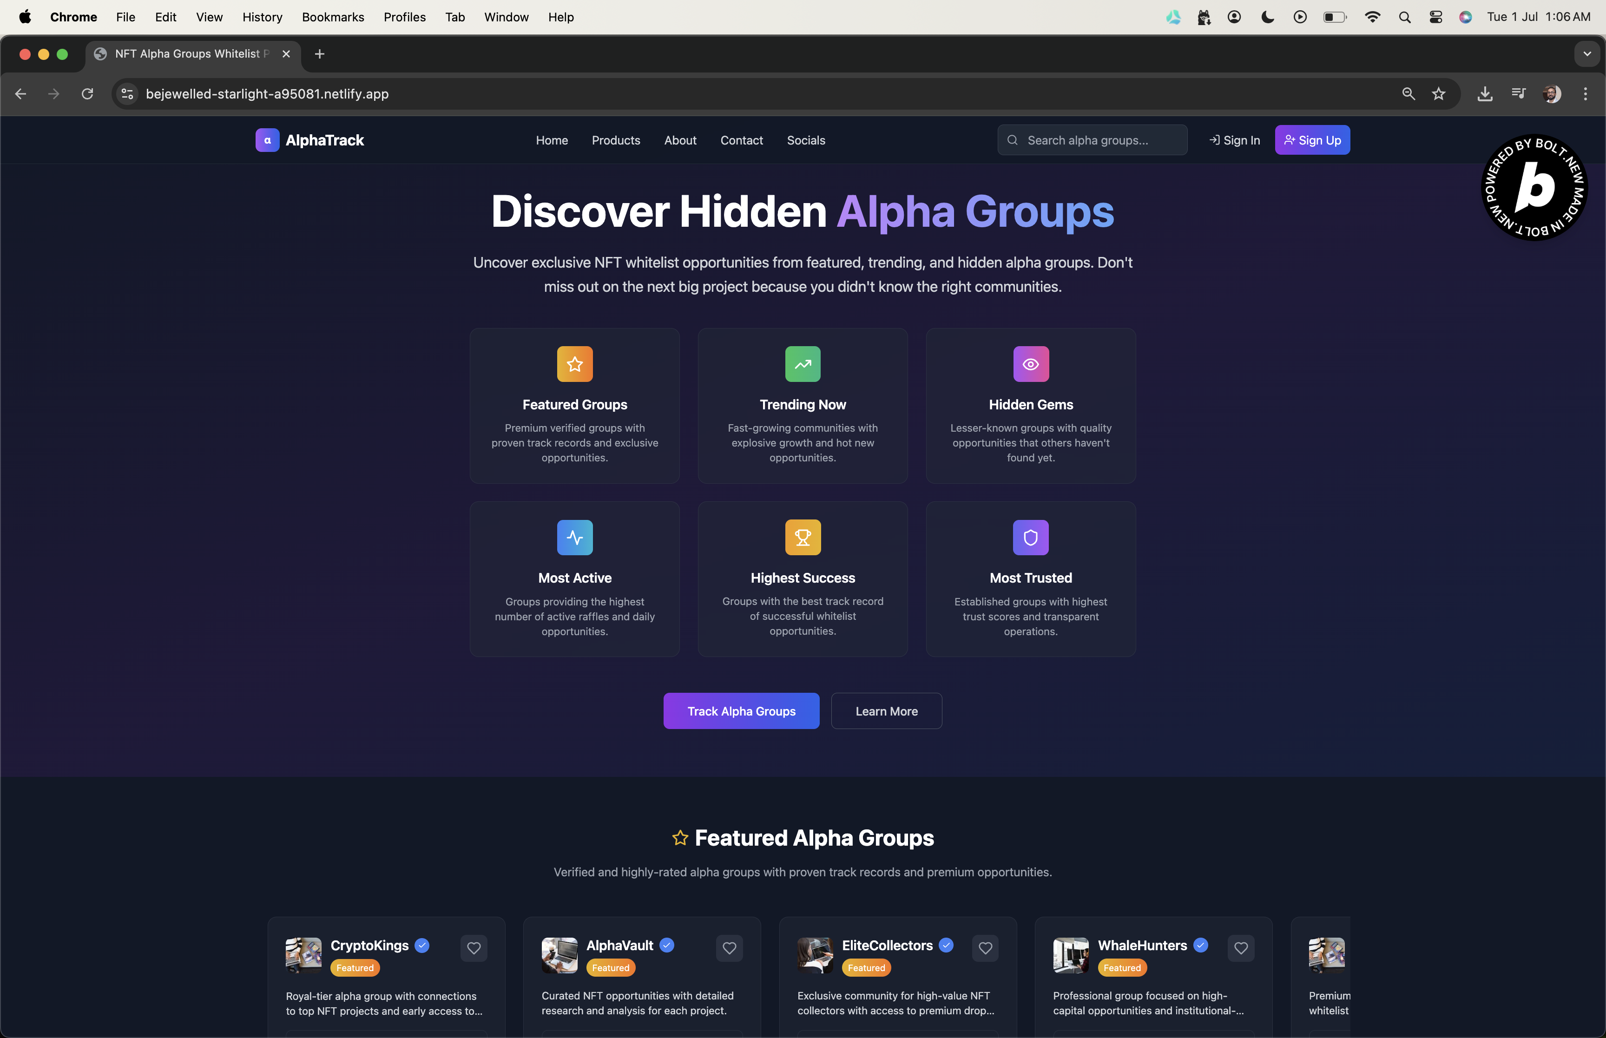Open the Products nav menu item
Image resolution: width=1606 pixels, height=1038 pixels.
(x=615, y=140)
